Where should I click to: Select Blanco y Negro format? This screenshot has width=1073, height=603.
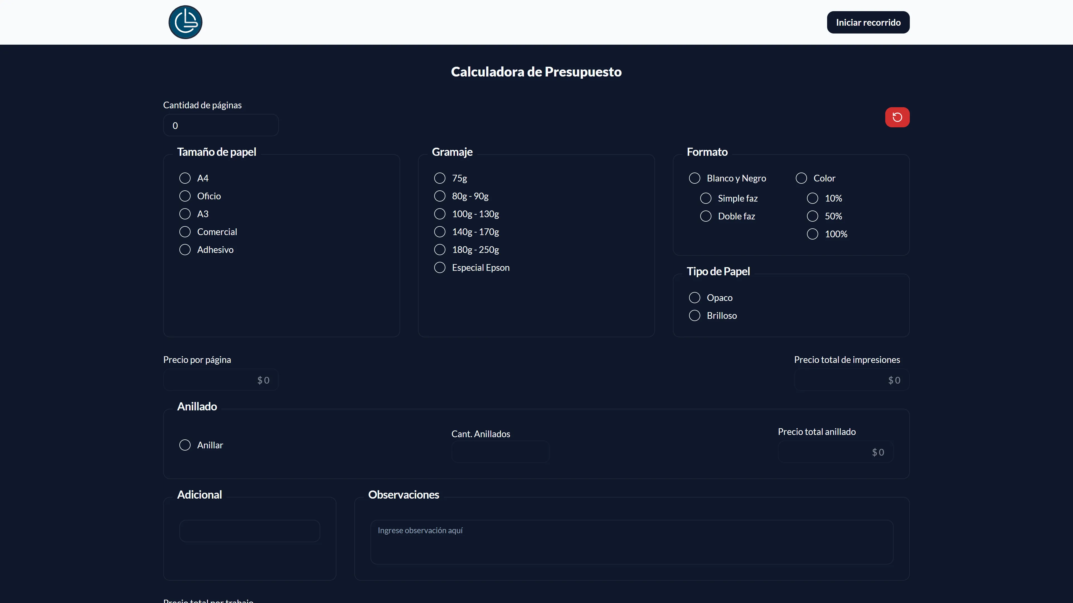pos(694,178)
